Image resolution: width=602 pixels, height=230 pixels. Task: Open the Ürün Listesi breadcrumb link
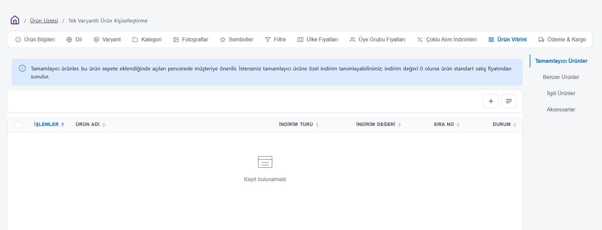pos(44,20)
